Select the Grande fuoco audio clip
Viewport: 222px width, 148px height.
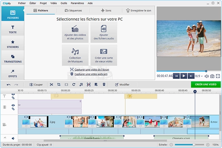coord(92,137)
